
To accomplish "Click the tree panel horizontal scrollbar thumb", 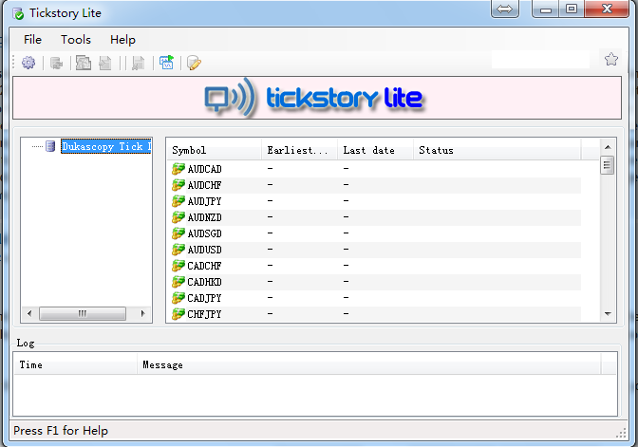I will click(x=83, y=313).
